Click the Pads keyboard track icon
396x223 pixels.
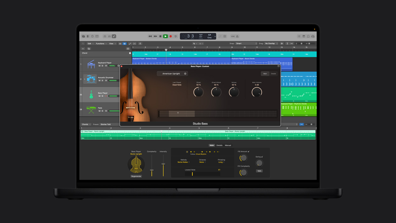91,109
